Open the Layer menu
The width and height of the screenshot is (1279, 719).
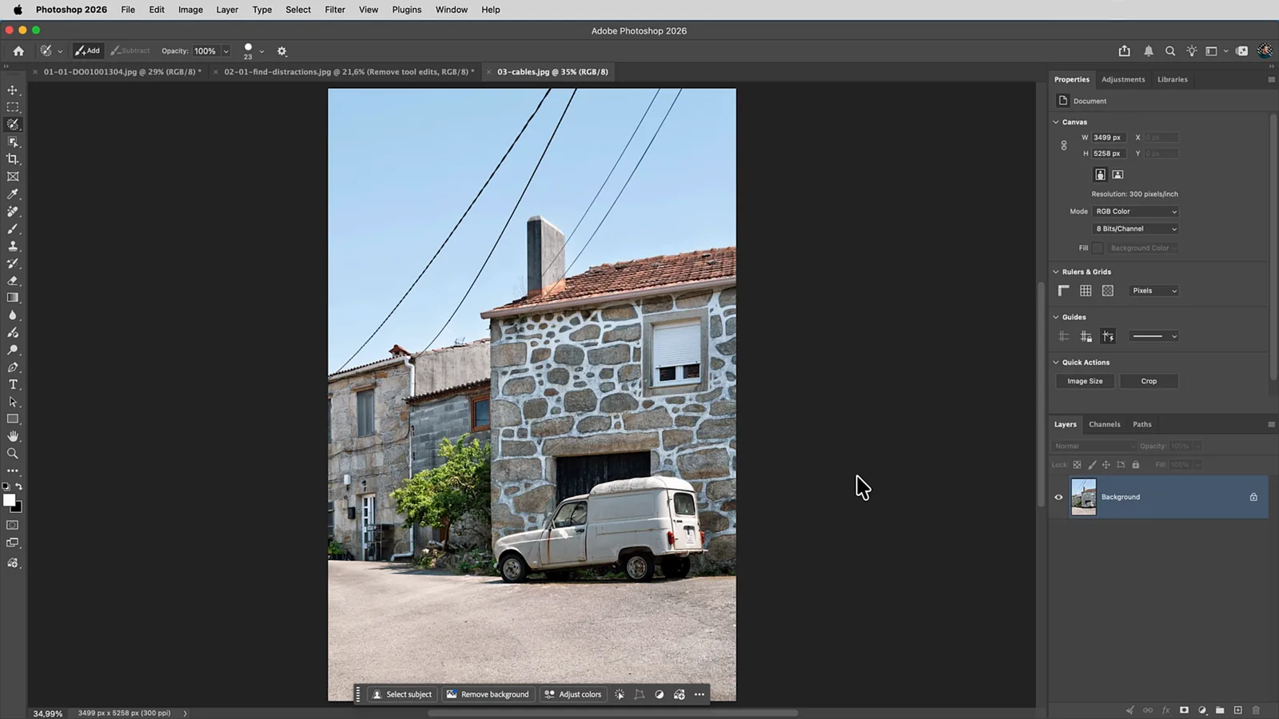[x=227, y=10]
